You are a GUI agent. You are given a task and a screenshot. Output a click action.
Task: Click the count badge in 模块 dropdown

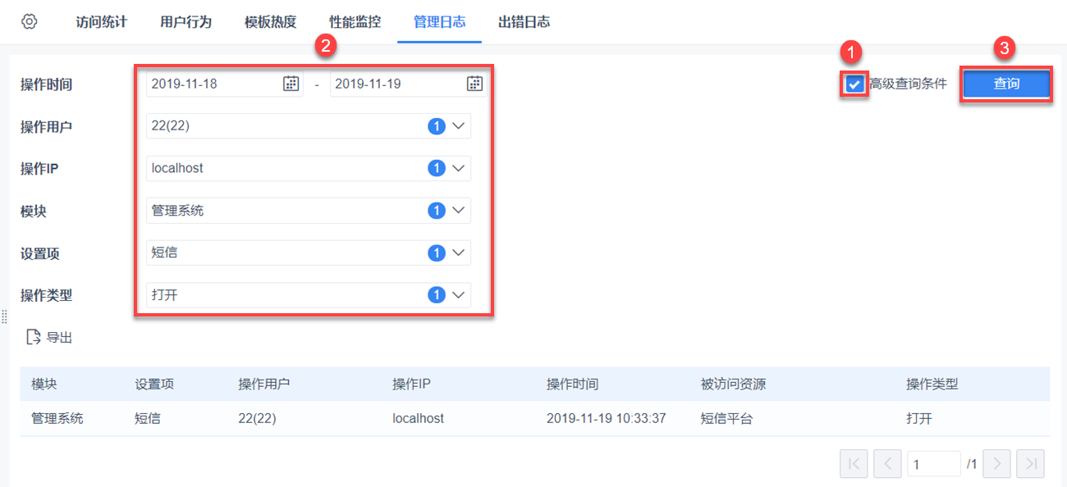tap(437, 211)
